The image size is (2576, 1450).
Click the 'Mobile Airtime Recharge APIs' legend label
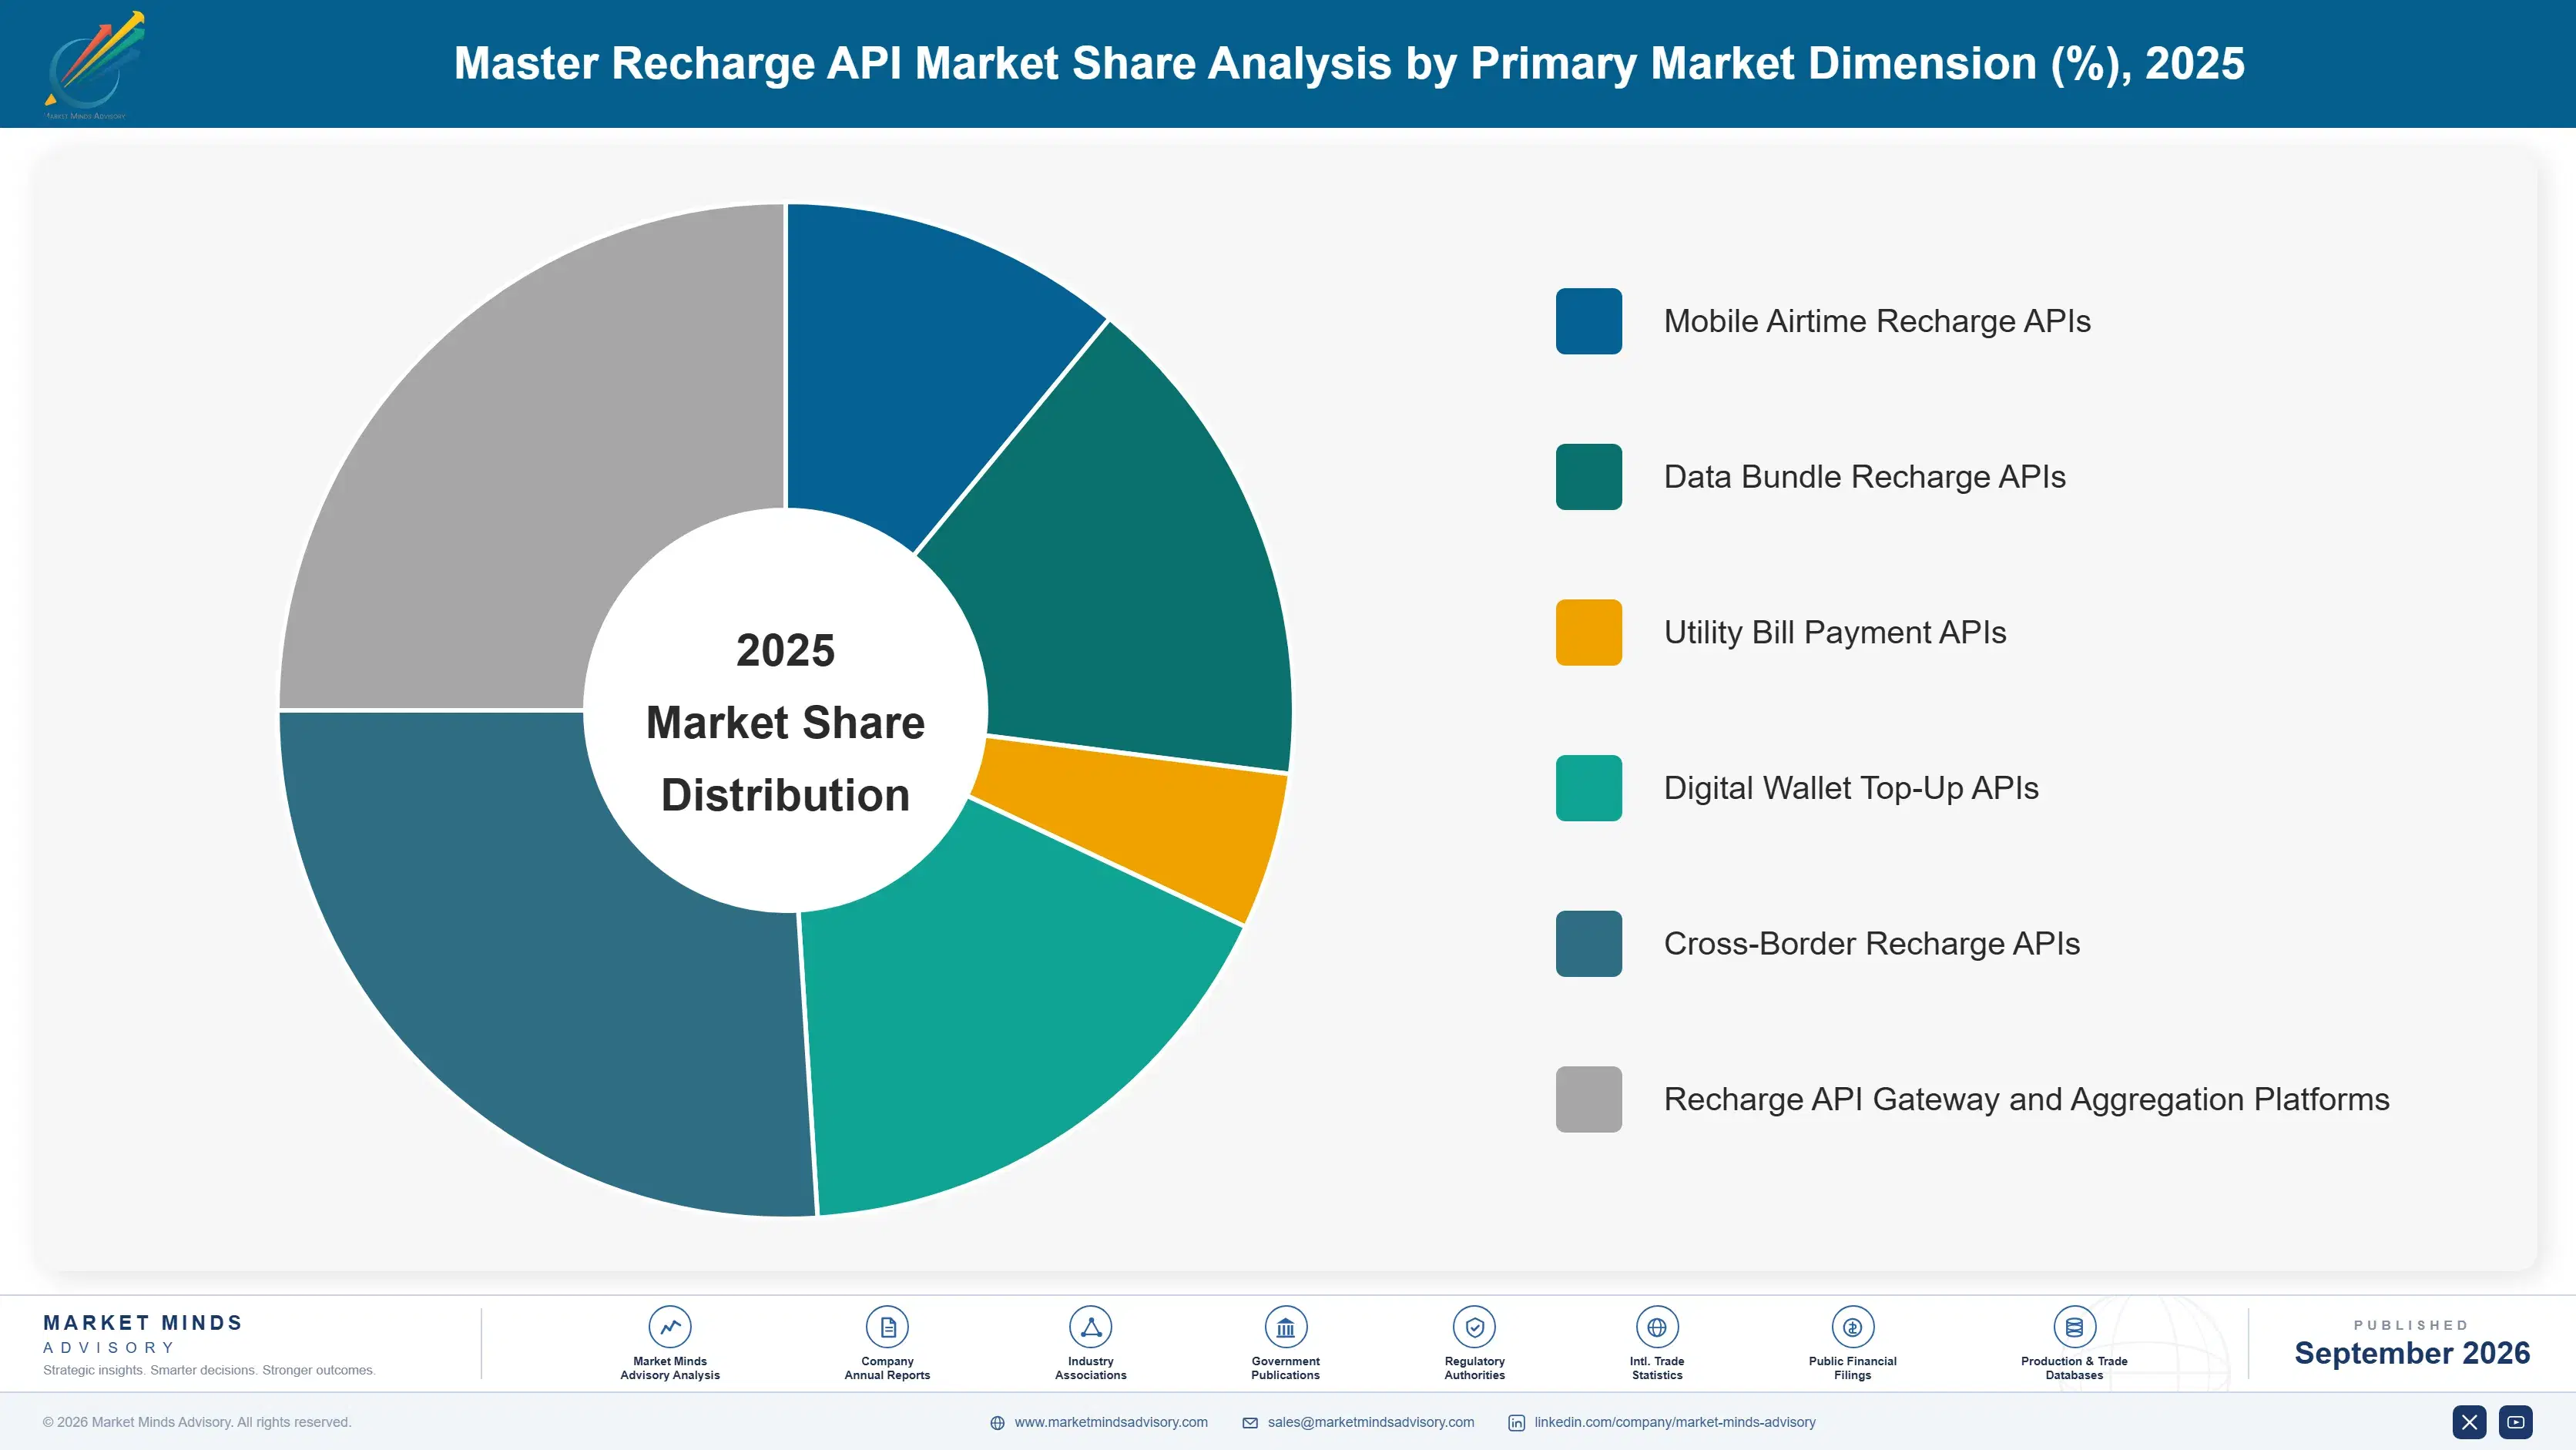(1877, 321)
